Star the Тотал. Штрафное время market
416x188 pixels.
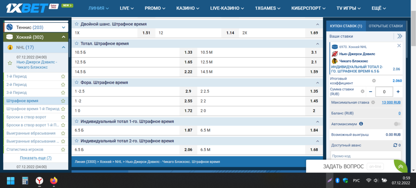click(77, 44)
